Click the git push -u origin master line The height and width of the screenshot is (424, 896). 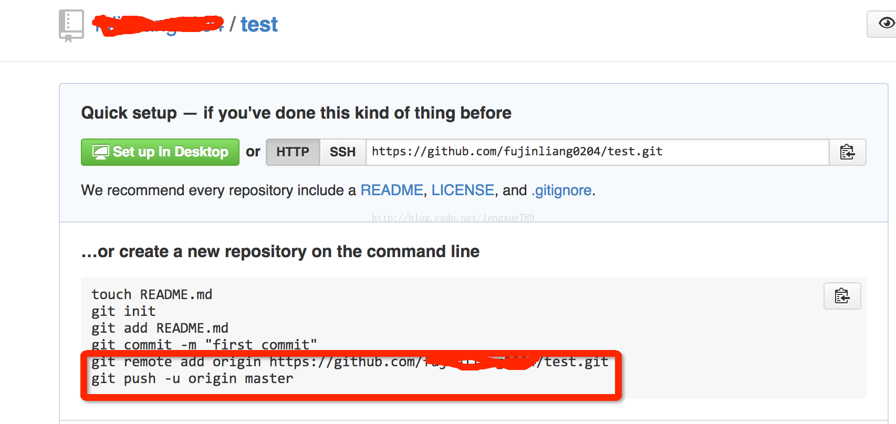pos(192,378)
